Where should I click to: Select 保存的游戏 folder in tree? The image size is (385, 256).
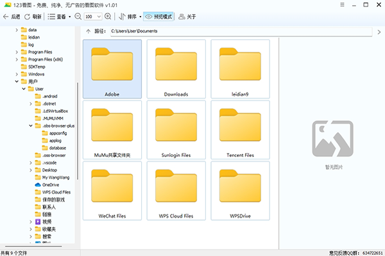(x=50, y=200)
